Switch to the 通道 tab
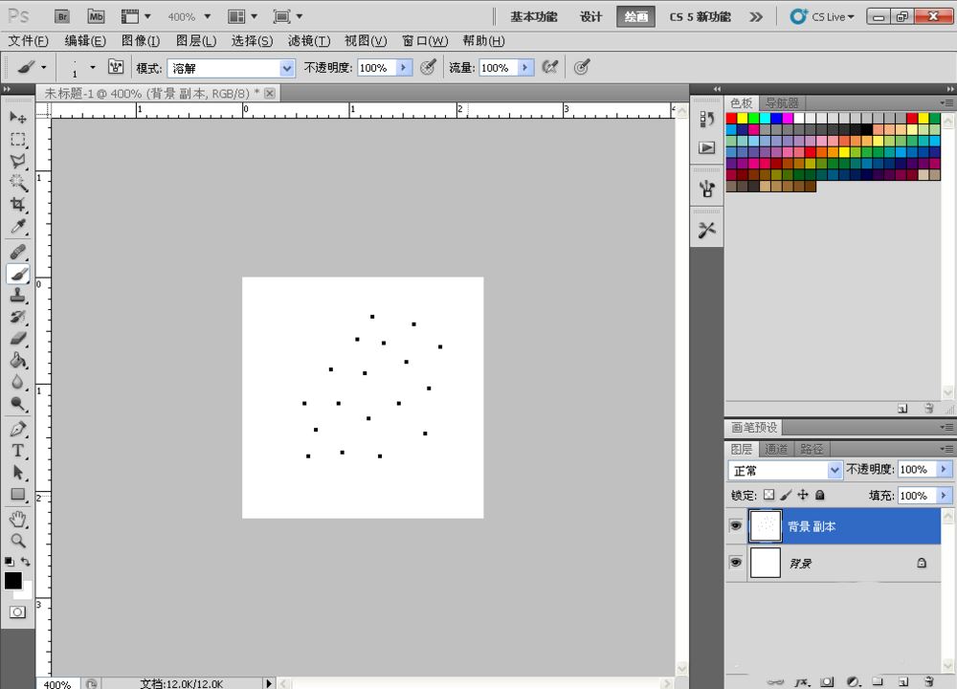Image resolution: width=957 pixels, height=689 pixels. pos(776,449)
